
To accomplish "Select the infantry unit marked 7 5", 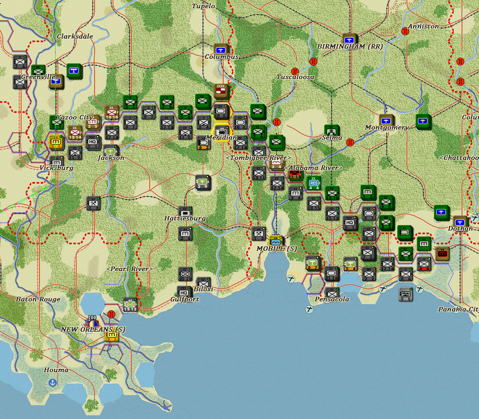I will pos(367,253).
